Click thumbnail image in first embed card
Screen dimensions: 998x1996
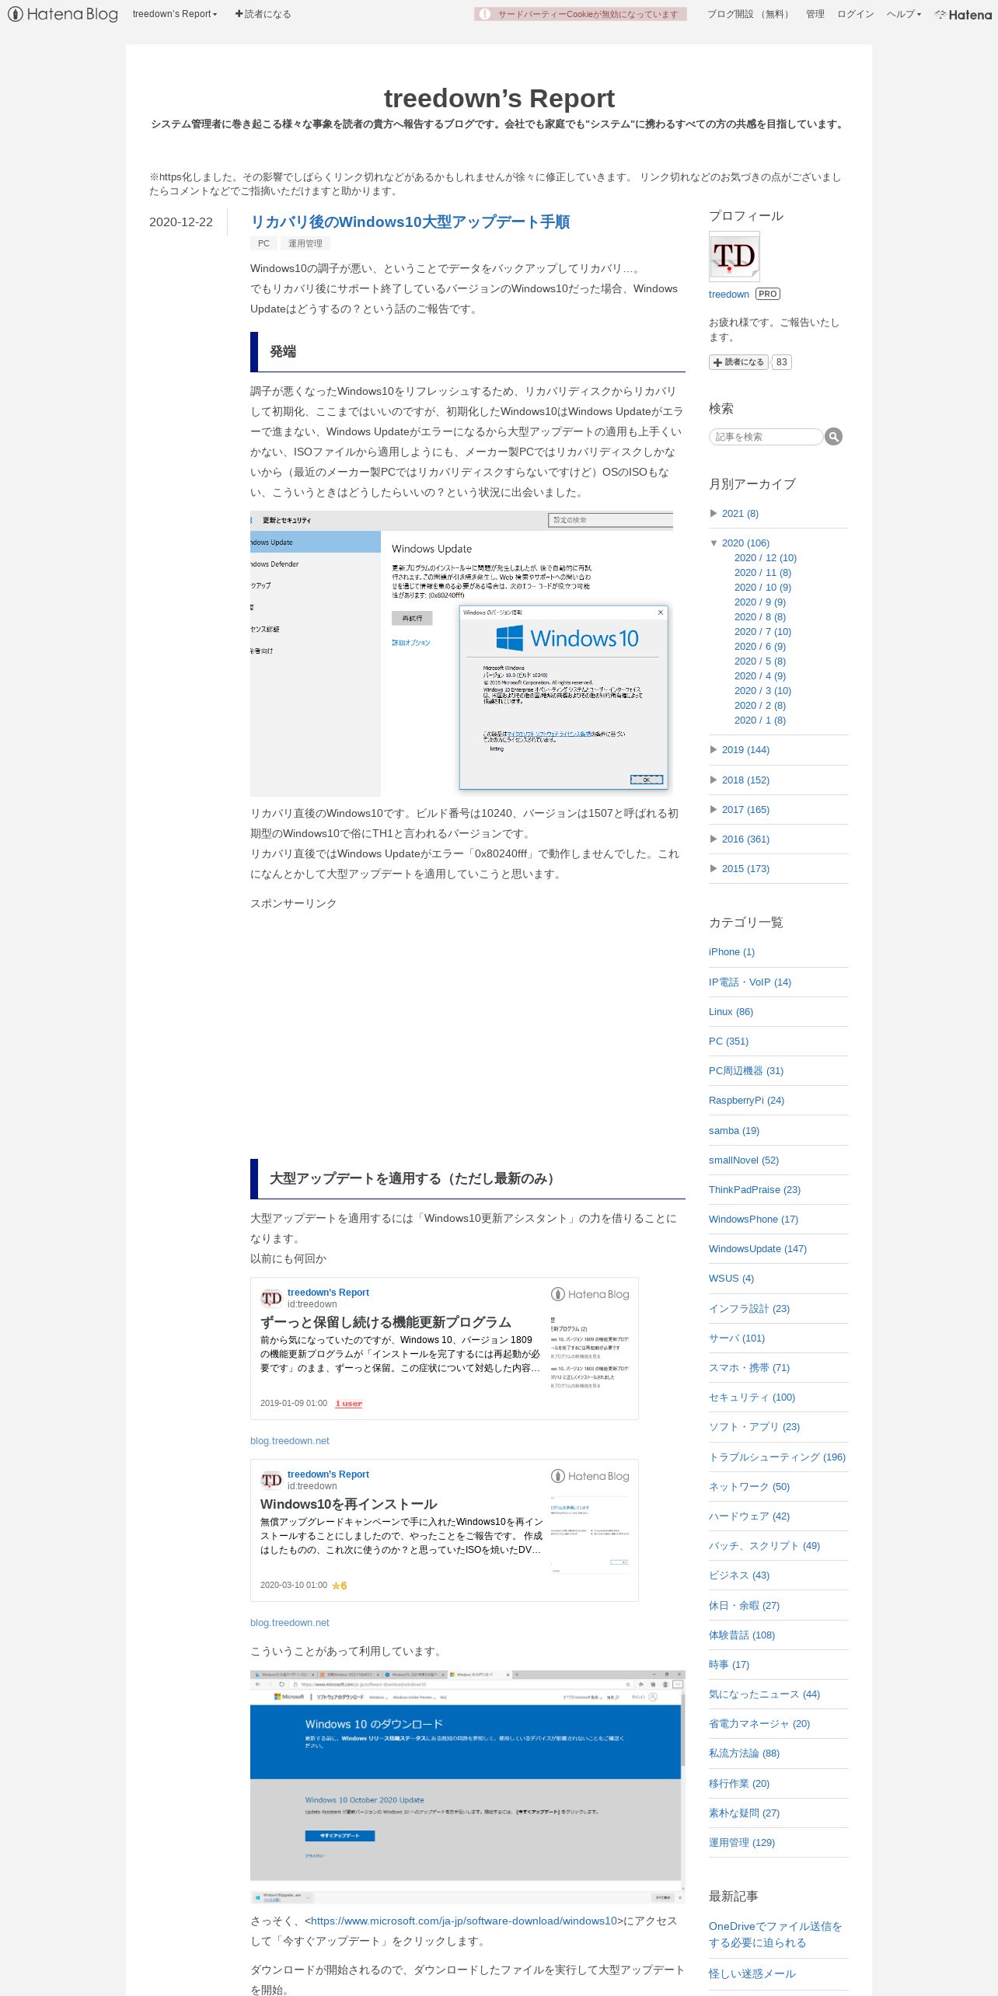tap(590, 1352)
